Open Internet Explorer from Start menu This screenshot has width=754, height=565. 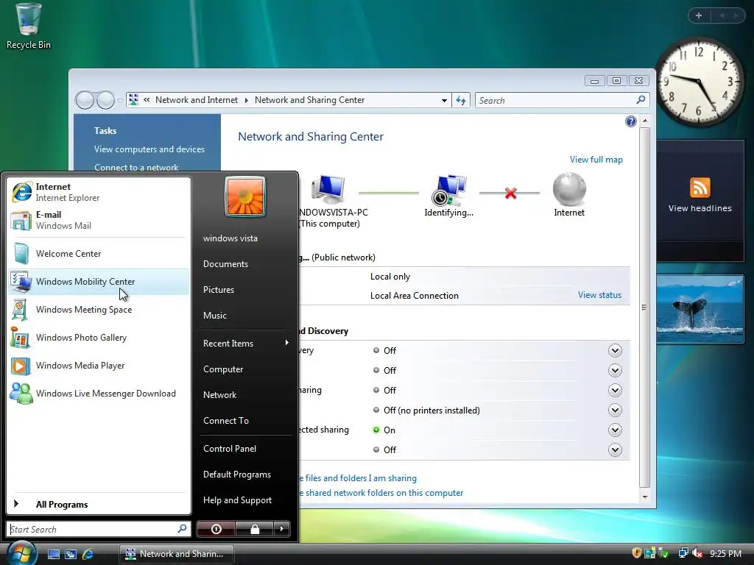(x=99, y=192)
